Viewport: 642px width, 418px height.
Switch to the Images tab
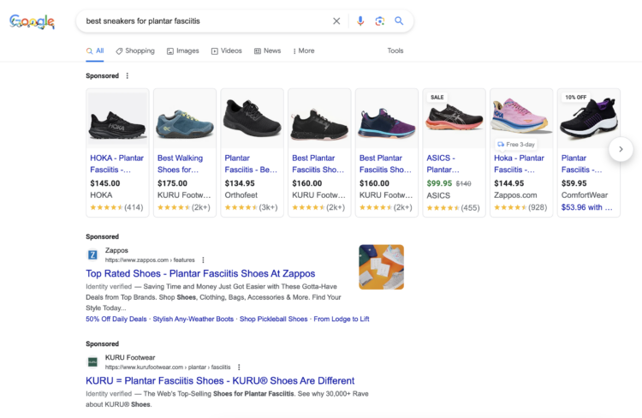182,51
